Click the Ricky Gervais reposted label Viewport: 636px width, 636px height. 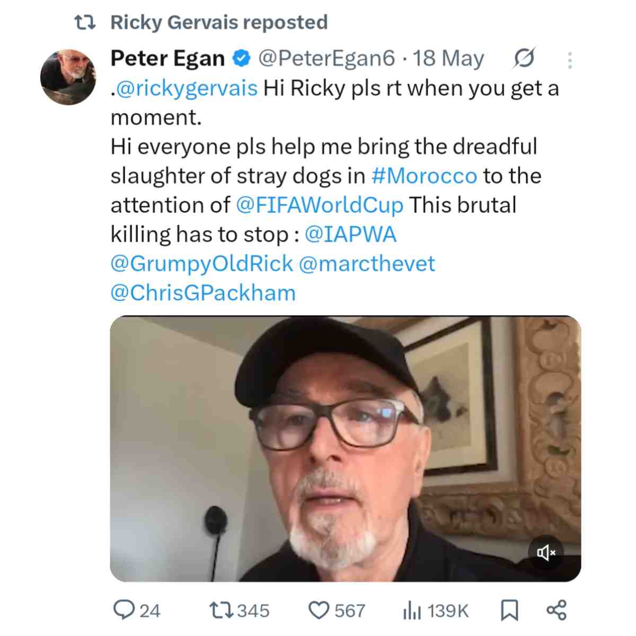point(219,22)
